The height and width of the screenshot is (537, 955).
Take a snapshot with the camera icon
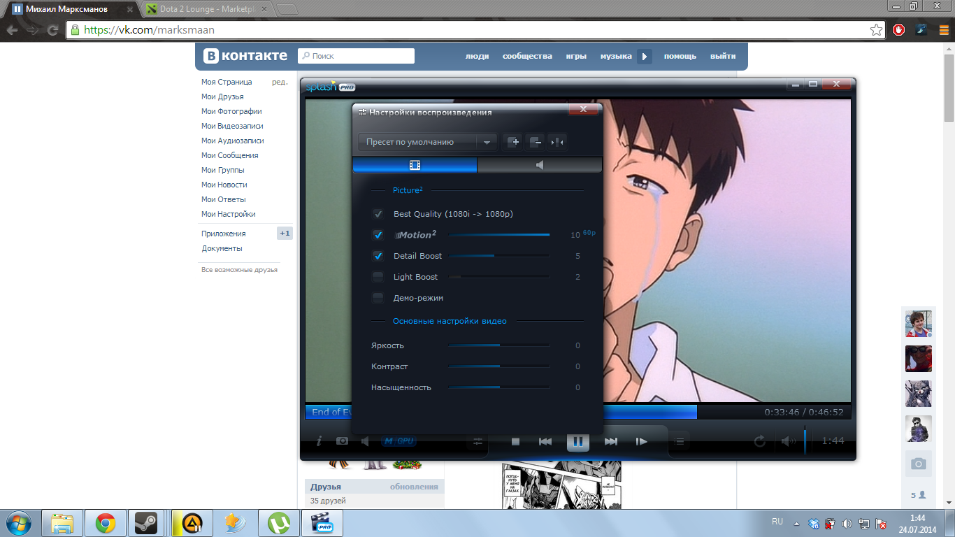click(342, 441)
